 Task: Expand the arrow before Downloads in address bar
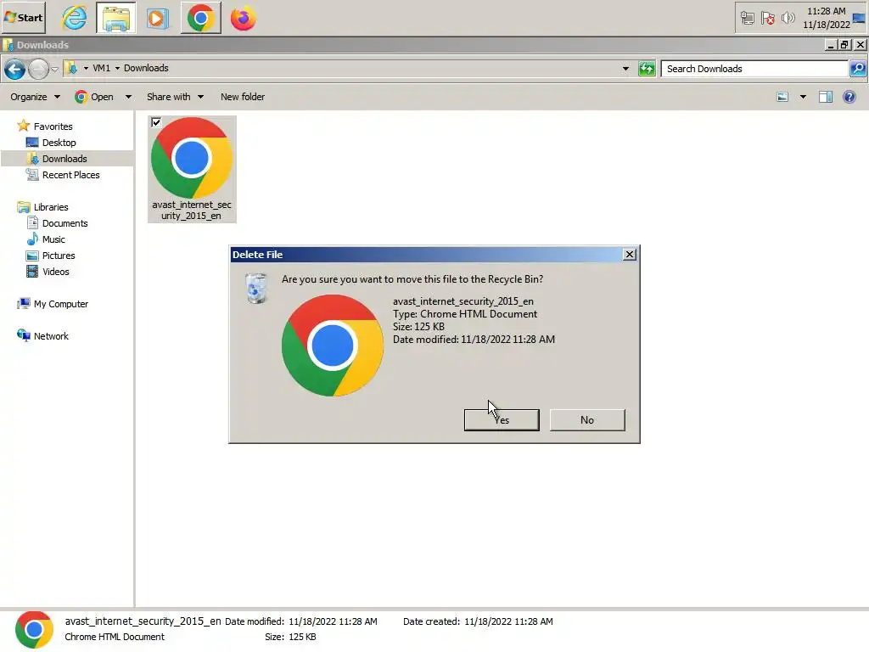tap(117, 68)
